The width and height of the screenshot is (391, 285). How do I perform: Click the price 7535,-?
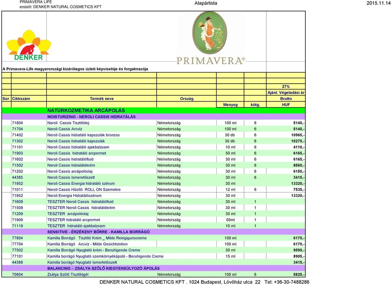point(299,190)
